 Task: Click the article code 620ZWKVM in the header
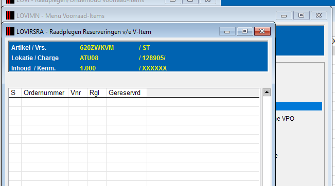click(97, 48)
